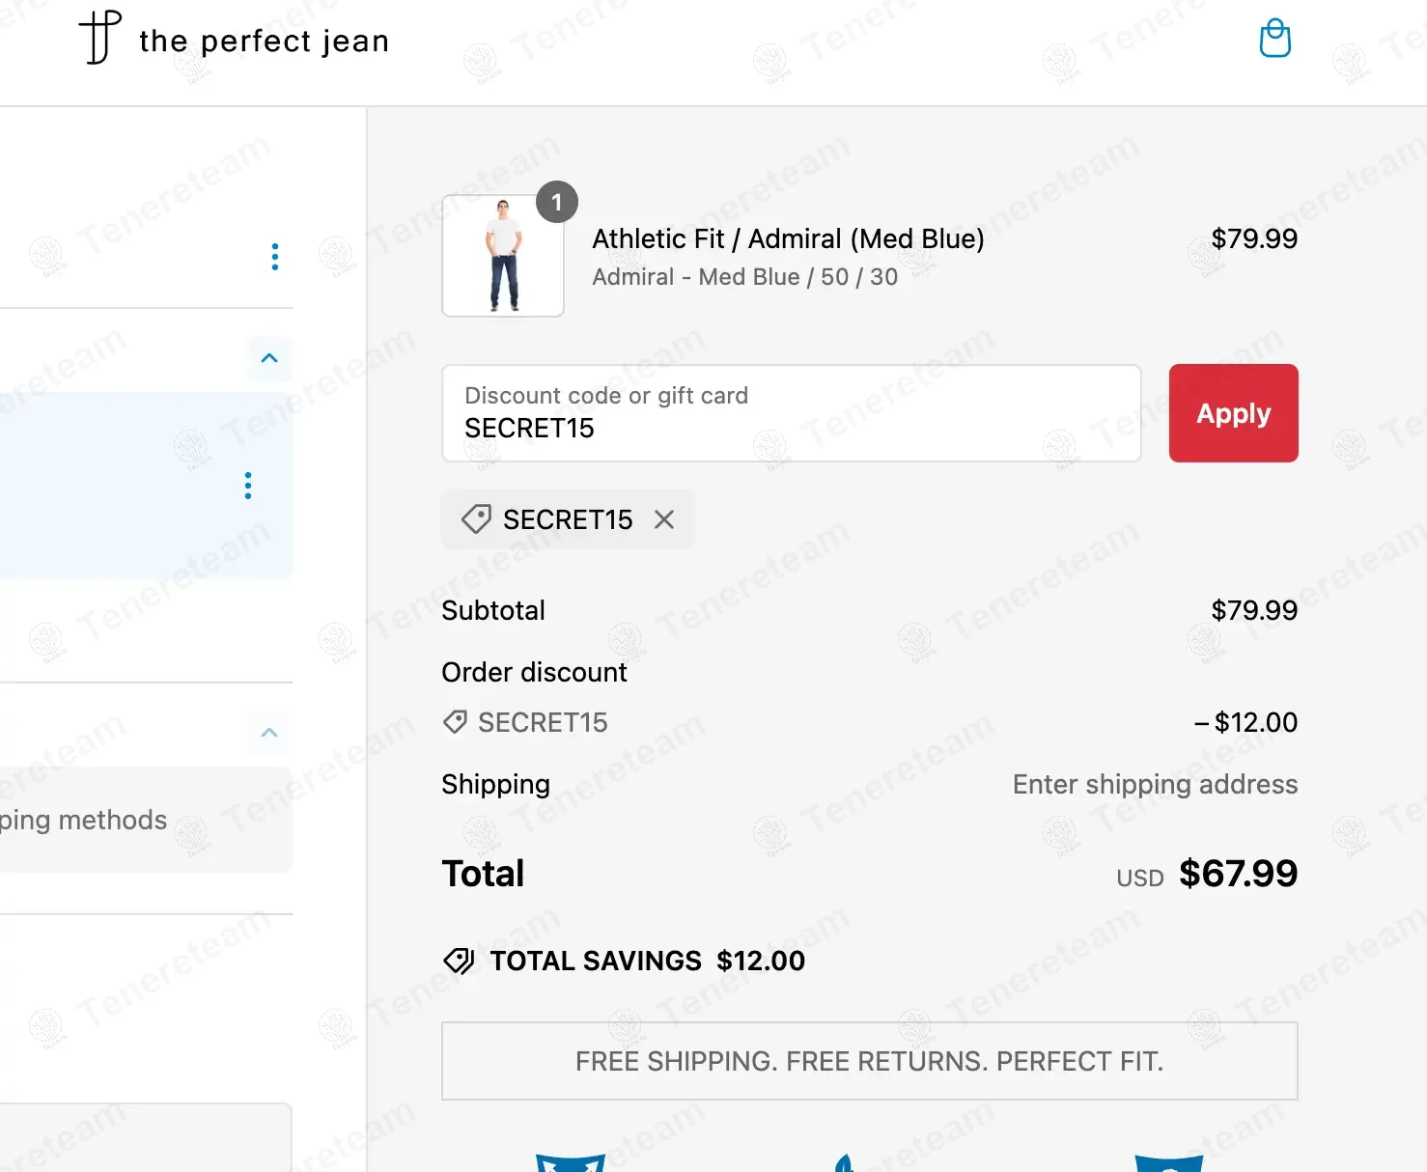Click the Athletic Fit / Admiral product title
1427x1172 pixels.
(788, 238)
